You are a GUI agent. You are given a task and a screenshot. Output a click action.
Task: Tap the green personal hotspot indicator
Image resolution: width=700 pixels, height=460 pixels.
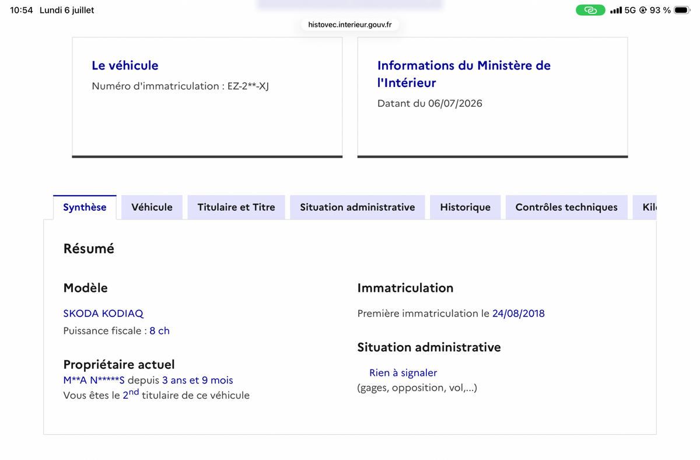pos(590,10)
